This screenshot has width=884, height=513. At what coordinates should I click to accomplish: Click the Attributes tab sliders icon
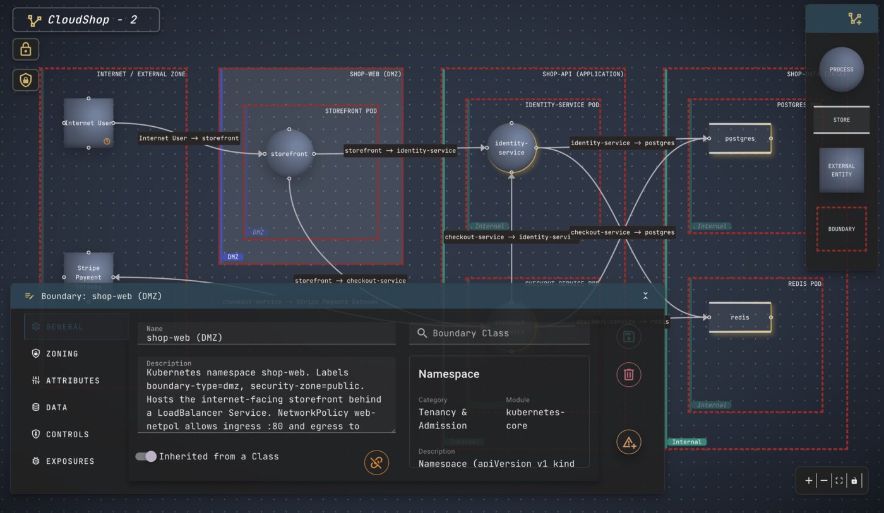(x=36, y=380)
